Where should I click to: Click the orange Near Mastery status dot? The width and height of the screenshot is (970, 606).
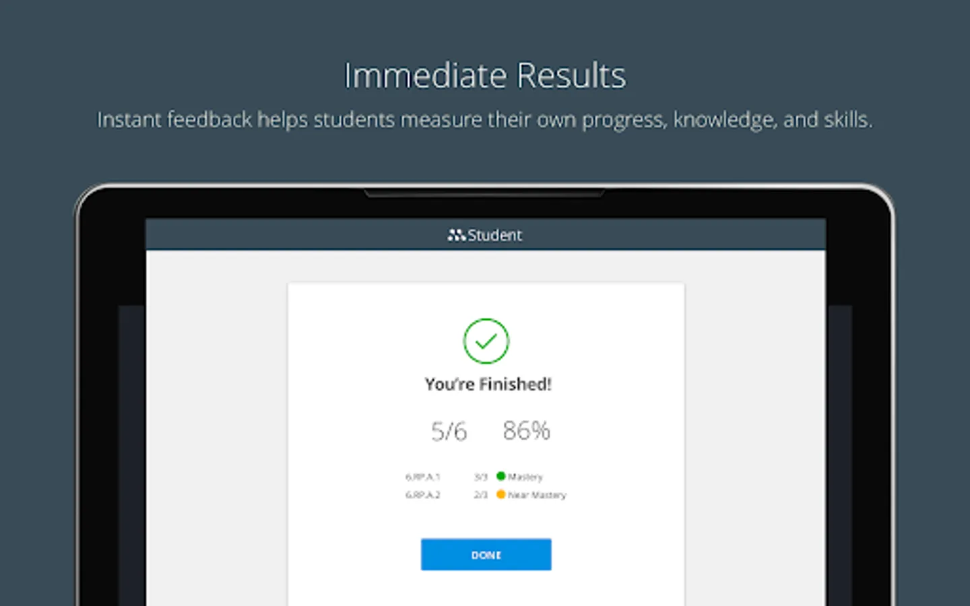(x=500, y=494)
